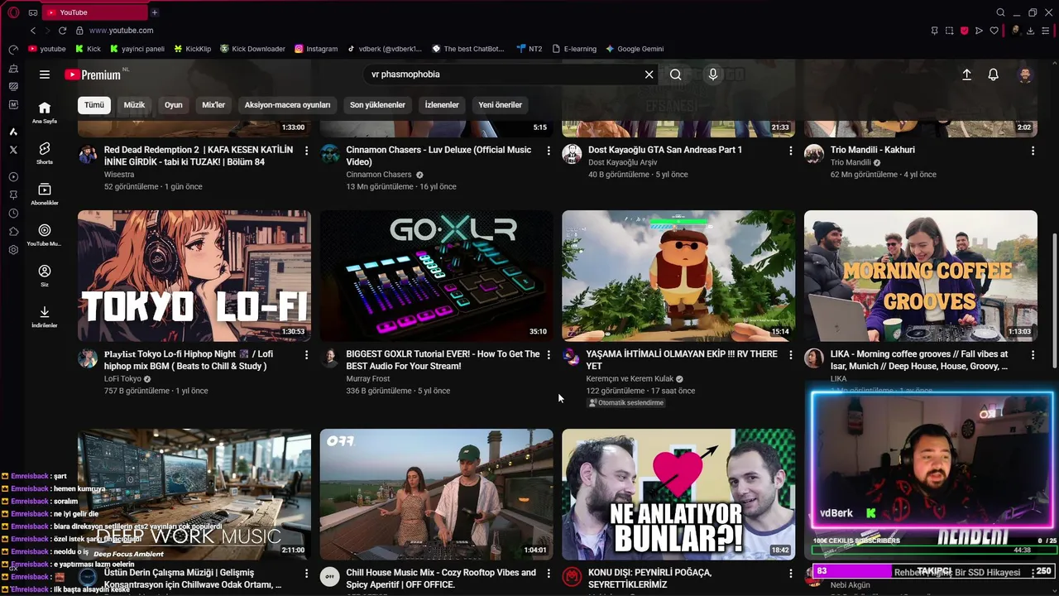Open the Instagram bookmark
Screen dimensions: 1059x596
coord(316,49)
